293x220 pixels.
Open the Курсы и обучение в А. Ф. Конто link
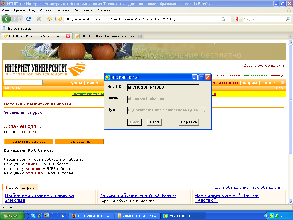[138, 195]
